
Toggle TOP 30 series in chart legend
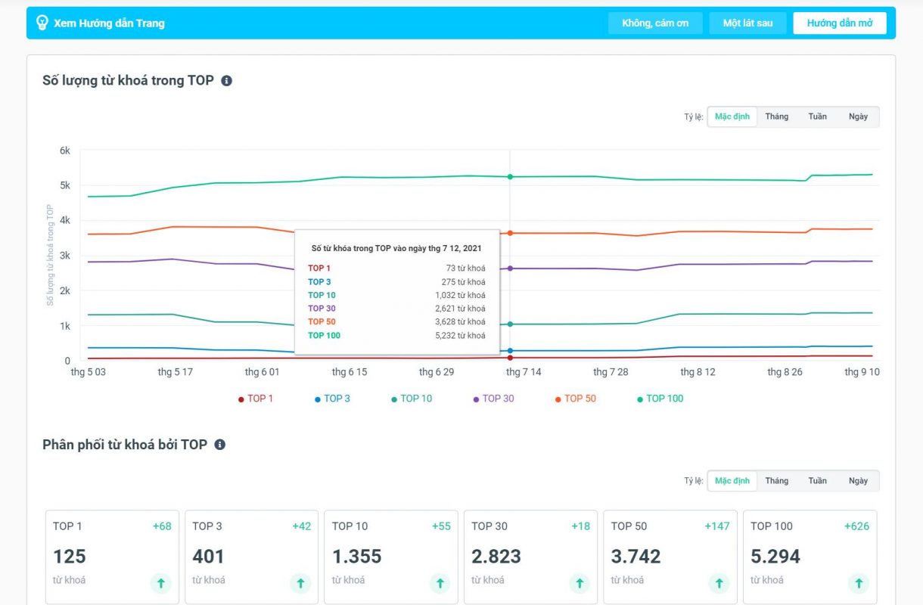(x=493, y=399)
